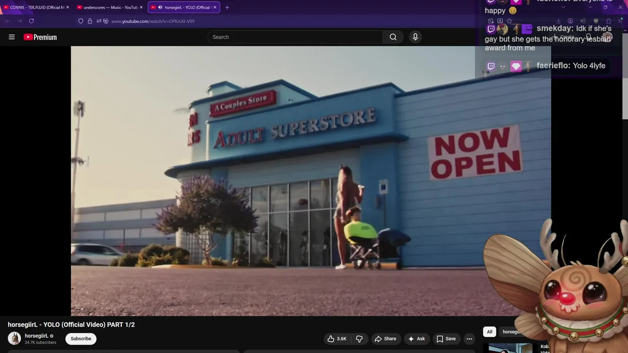
Task: Click the YouTube Create button
Action: tap(563, 37)
